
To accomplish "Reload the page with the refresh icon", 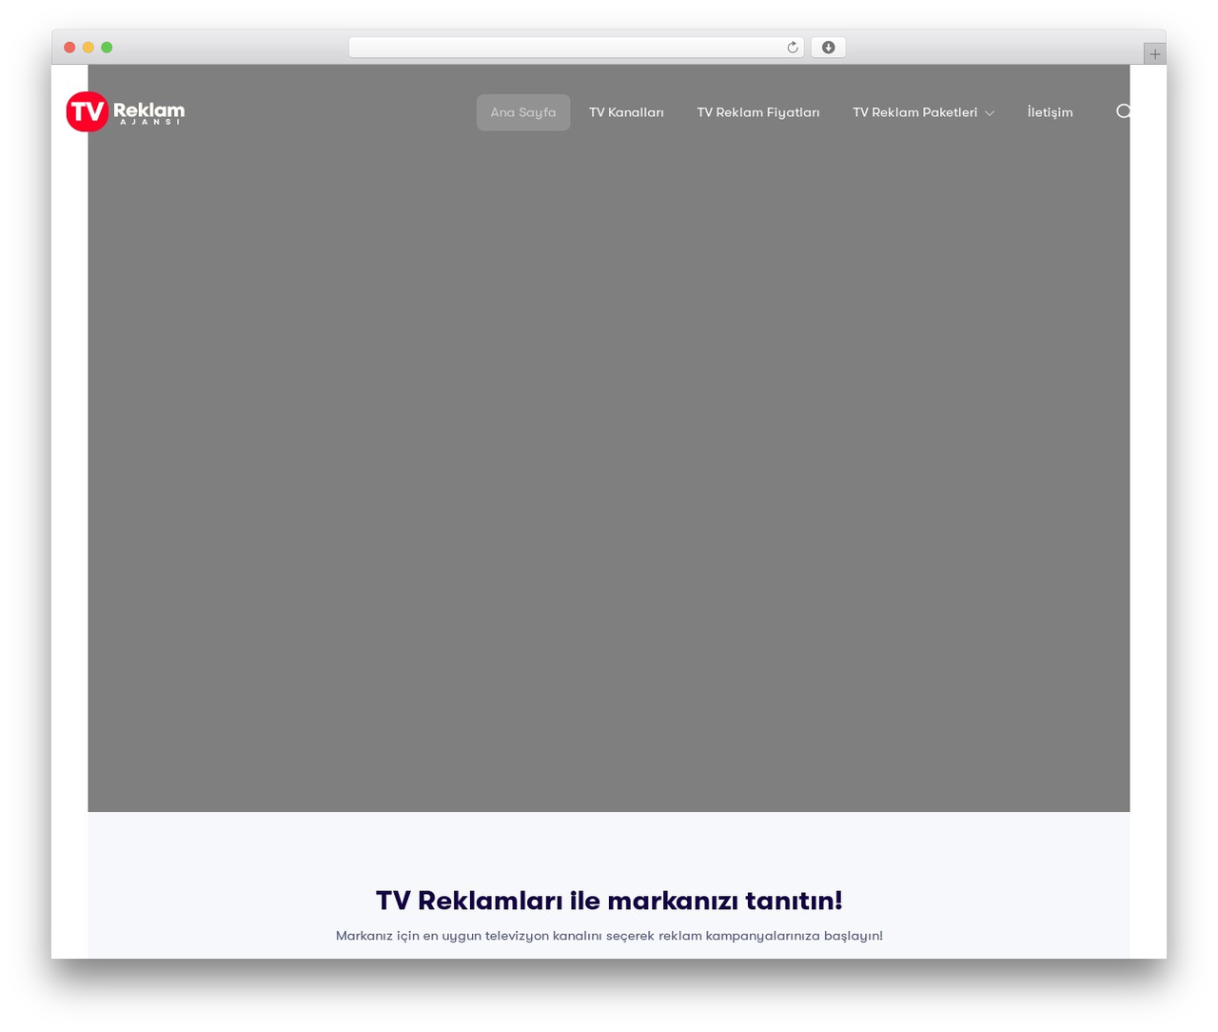I will (x=792, y=48).
